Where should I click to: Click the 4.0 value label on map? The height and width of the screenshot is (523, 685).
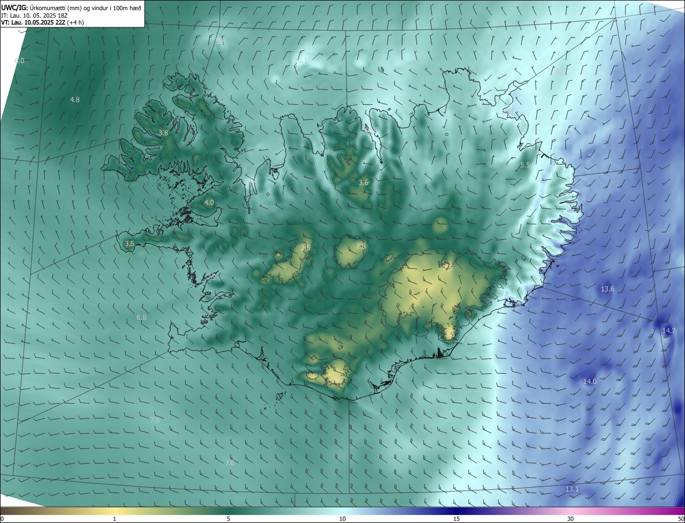pos(209,203)
